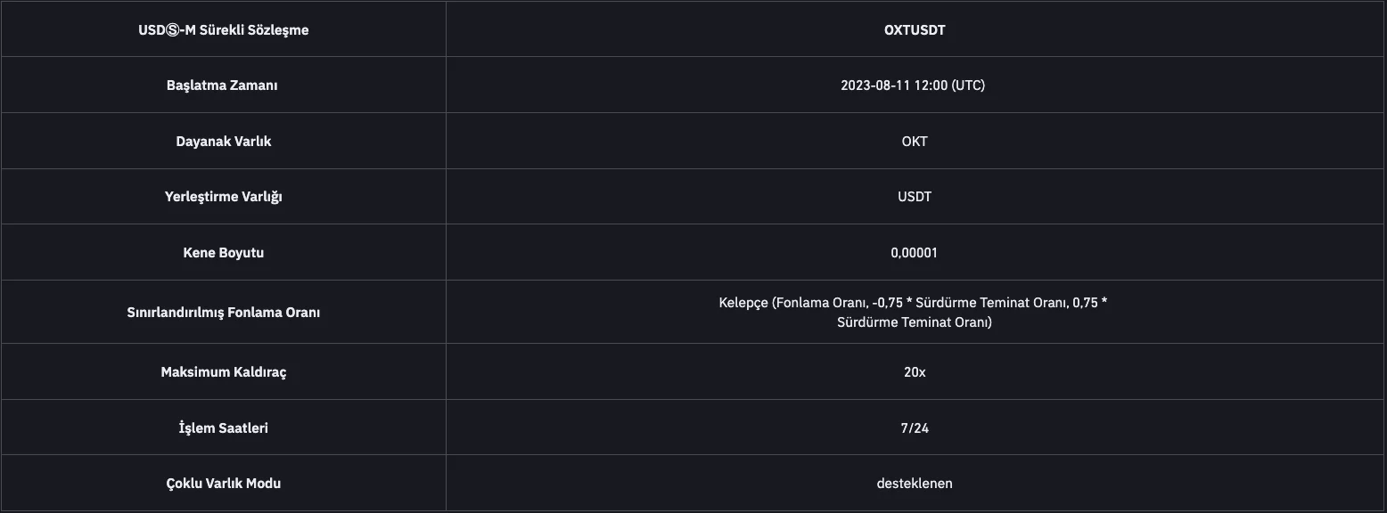Click the word Kelepçe in the funding formula

coord(743,303)
